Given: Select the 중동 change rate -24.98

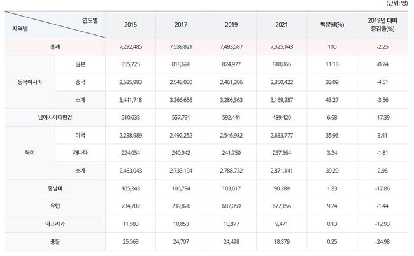Looking at the screenshot, I should (383, 241).
